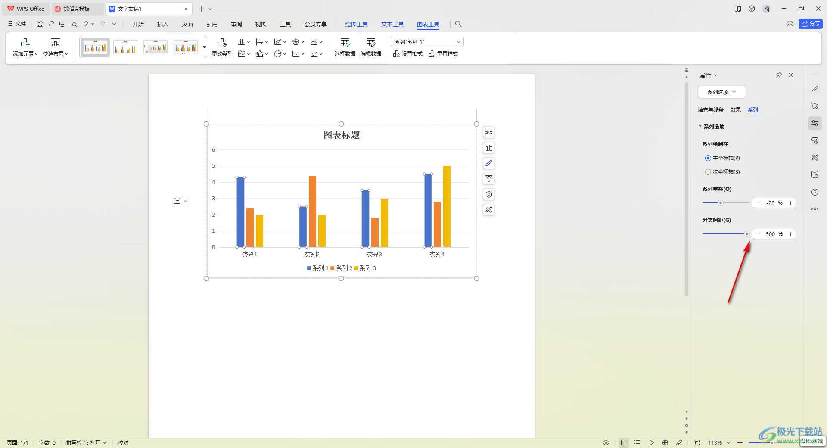The height and width of the screenshot is (448, 827).
Task: Toggle spell check (拼写检查) in status bar
Action: (86, 443)
